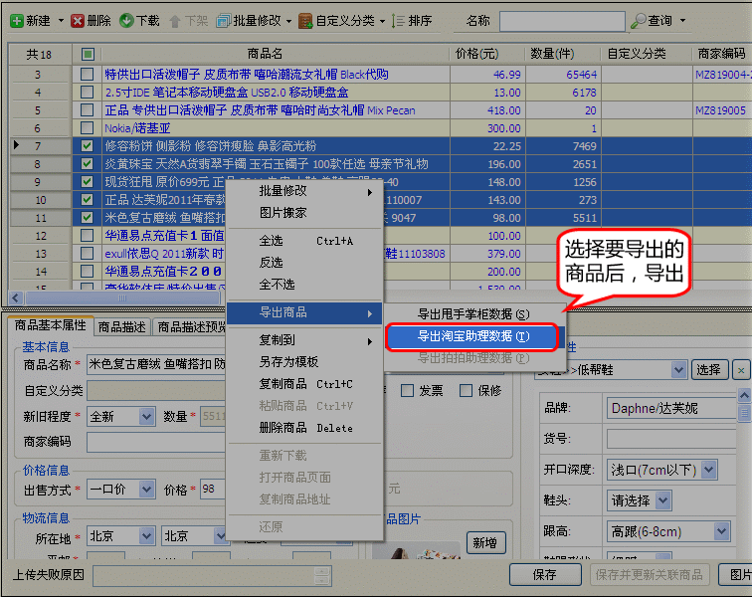Click the 选择 category button
752x597 pixels.
[709, 370]
